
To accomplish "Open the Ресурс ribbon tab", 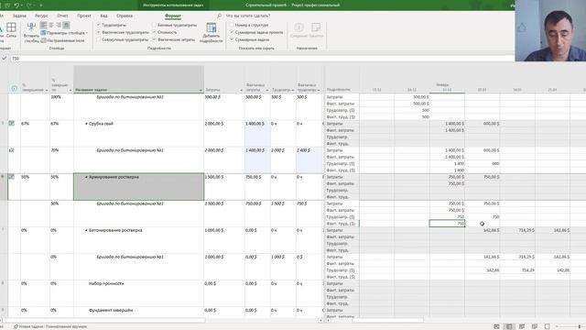I will point(41,16).
